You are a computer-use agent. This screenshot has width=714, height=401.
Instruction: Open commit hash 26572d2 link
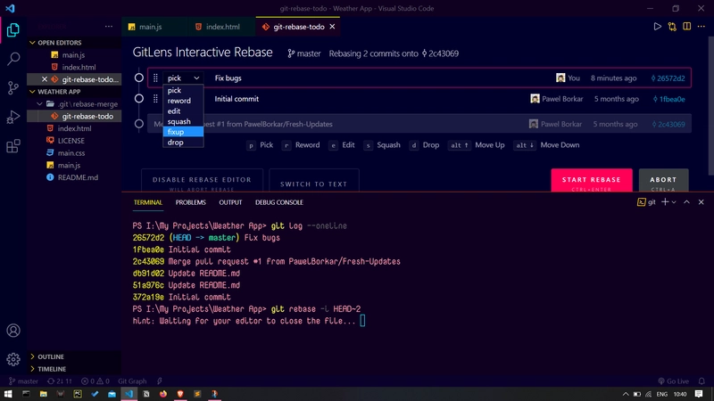point(668,78)
